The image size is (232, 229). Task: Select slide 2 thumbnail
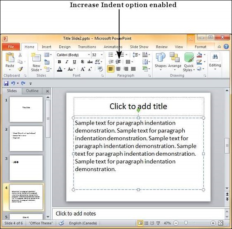click(26, 139)
